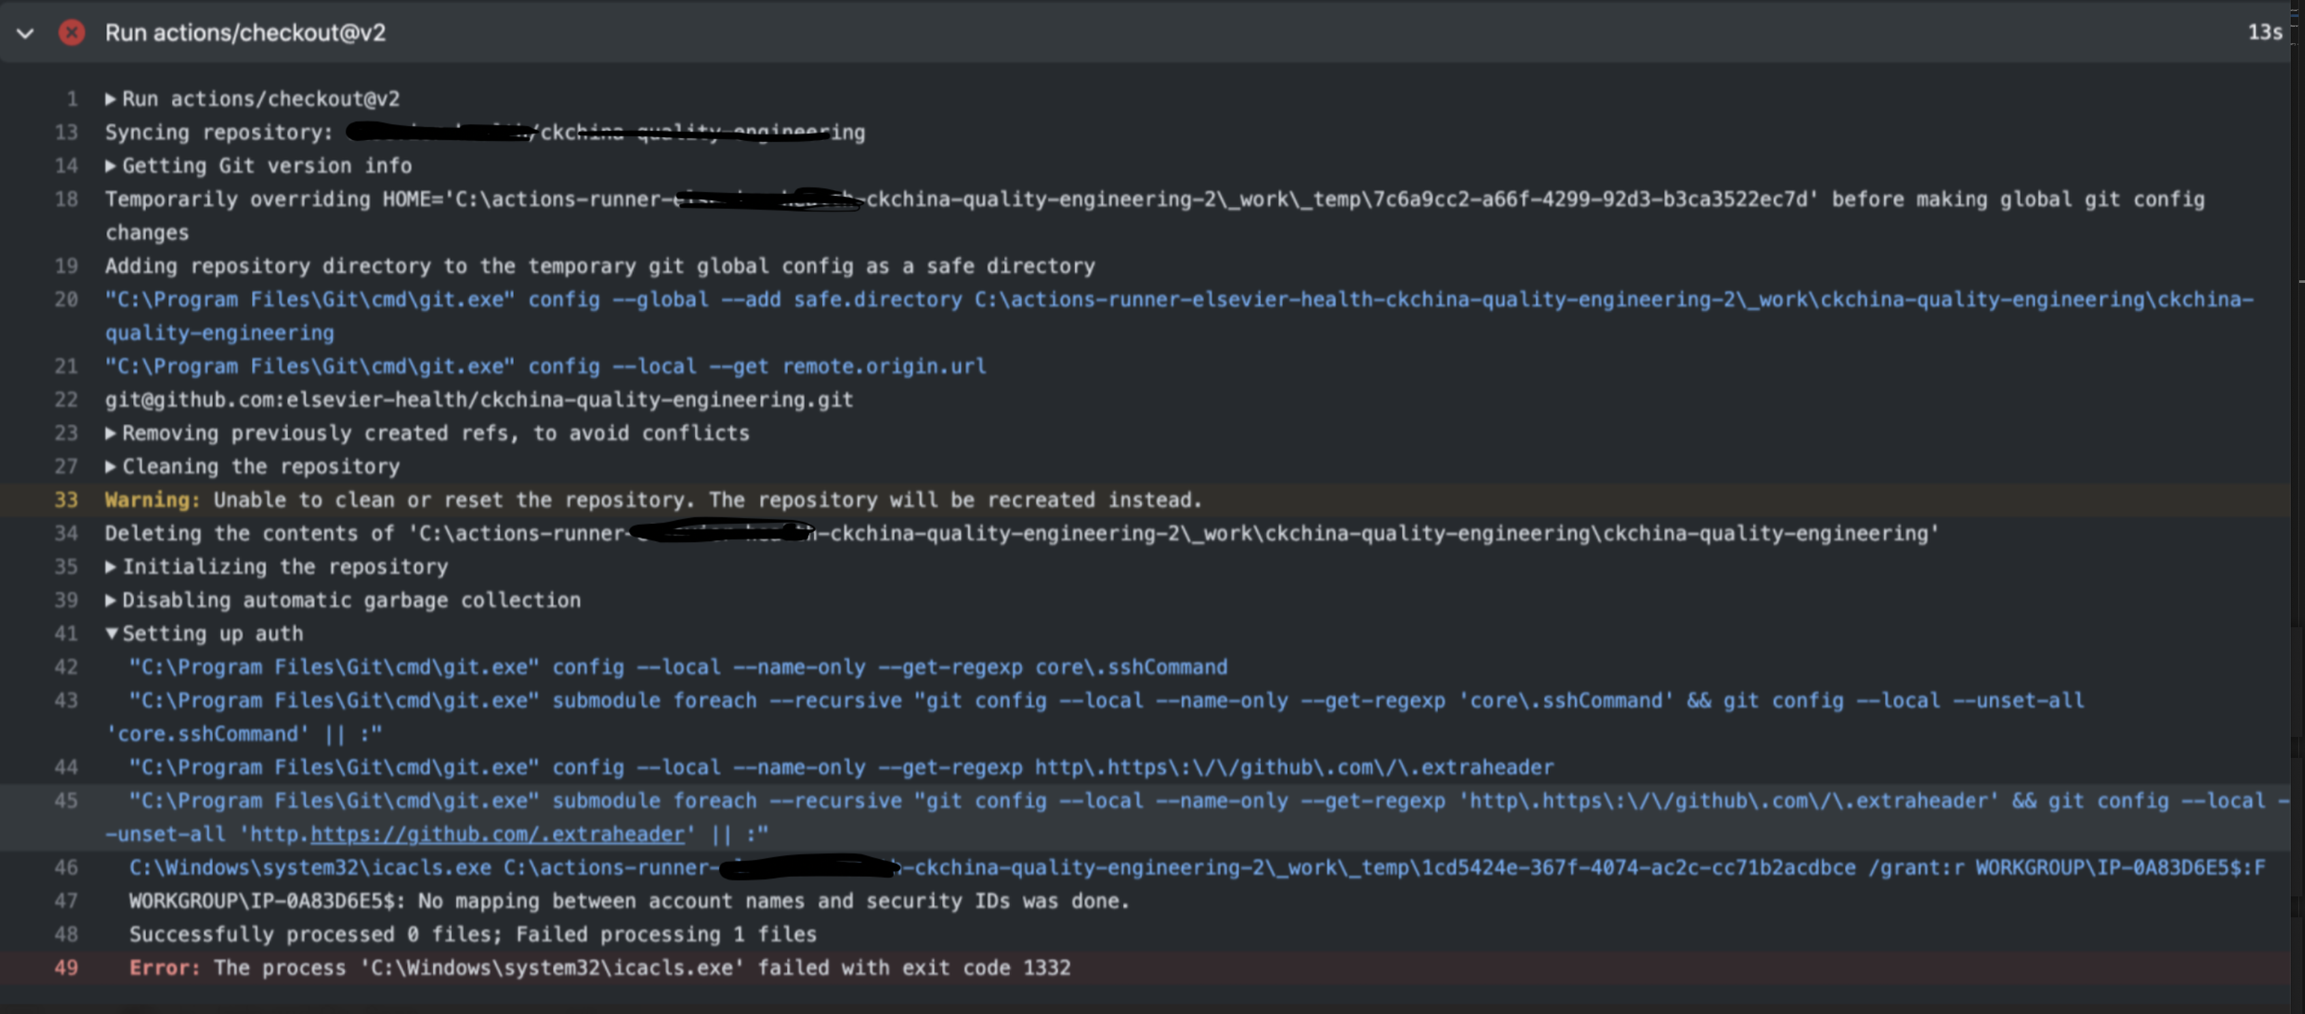2305x1014 pixels.
Task: Click the highlighted Warning log line
Action: (653, 499)
